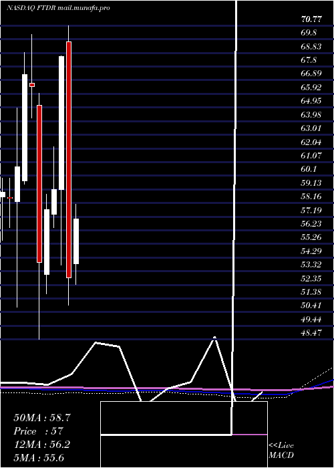Click the <<Live MACD label
Viewport: 334px width, 468px height.
[x=281, y=450]
